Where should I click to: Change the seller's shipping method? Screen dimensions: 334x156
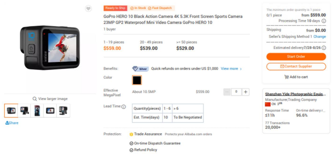pyautogui.click(x=319, y=37)
